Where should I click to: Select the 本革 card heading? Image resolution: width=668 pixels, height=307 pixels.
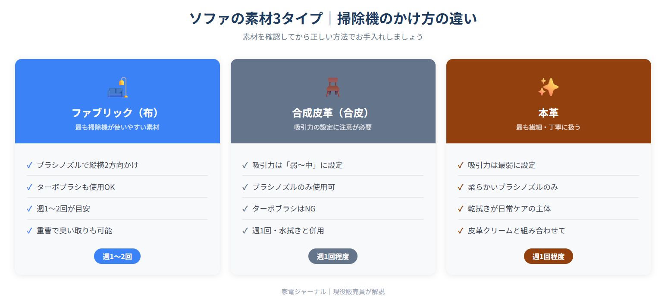tap(548, 113)
